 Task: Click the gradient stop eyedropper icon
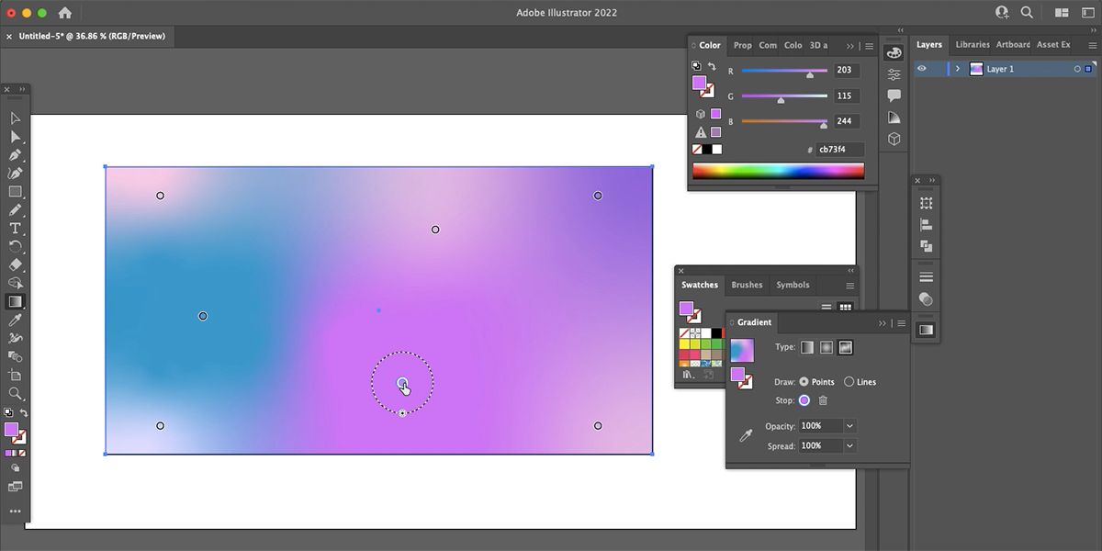[745, 435]
